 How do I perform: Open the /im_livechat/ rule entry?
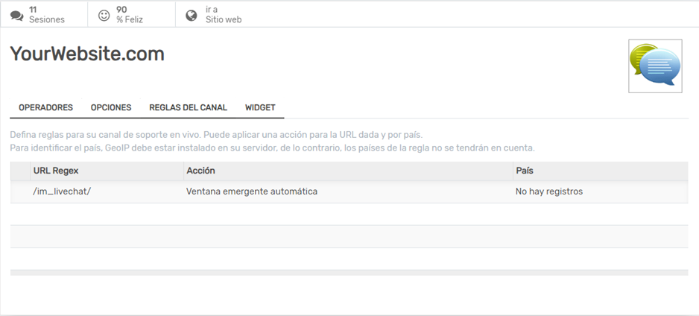click(62, 192)
